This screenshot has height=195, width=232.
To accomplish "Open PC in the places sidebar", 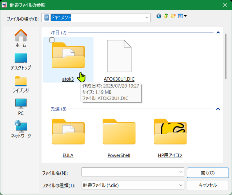I will tap(21, 107).
